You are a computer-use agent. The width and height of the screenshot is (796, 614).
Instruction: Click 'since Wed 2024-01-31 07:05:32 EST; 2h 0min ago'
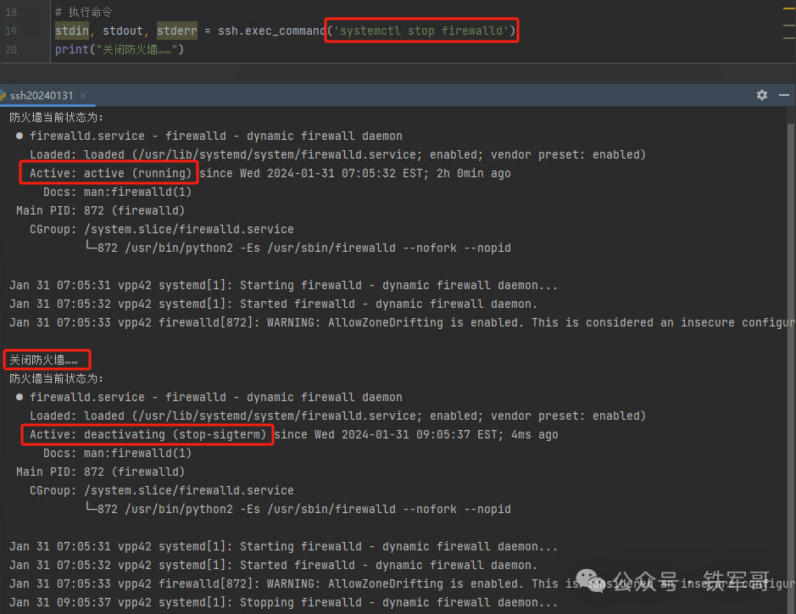click(355, 173)
